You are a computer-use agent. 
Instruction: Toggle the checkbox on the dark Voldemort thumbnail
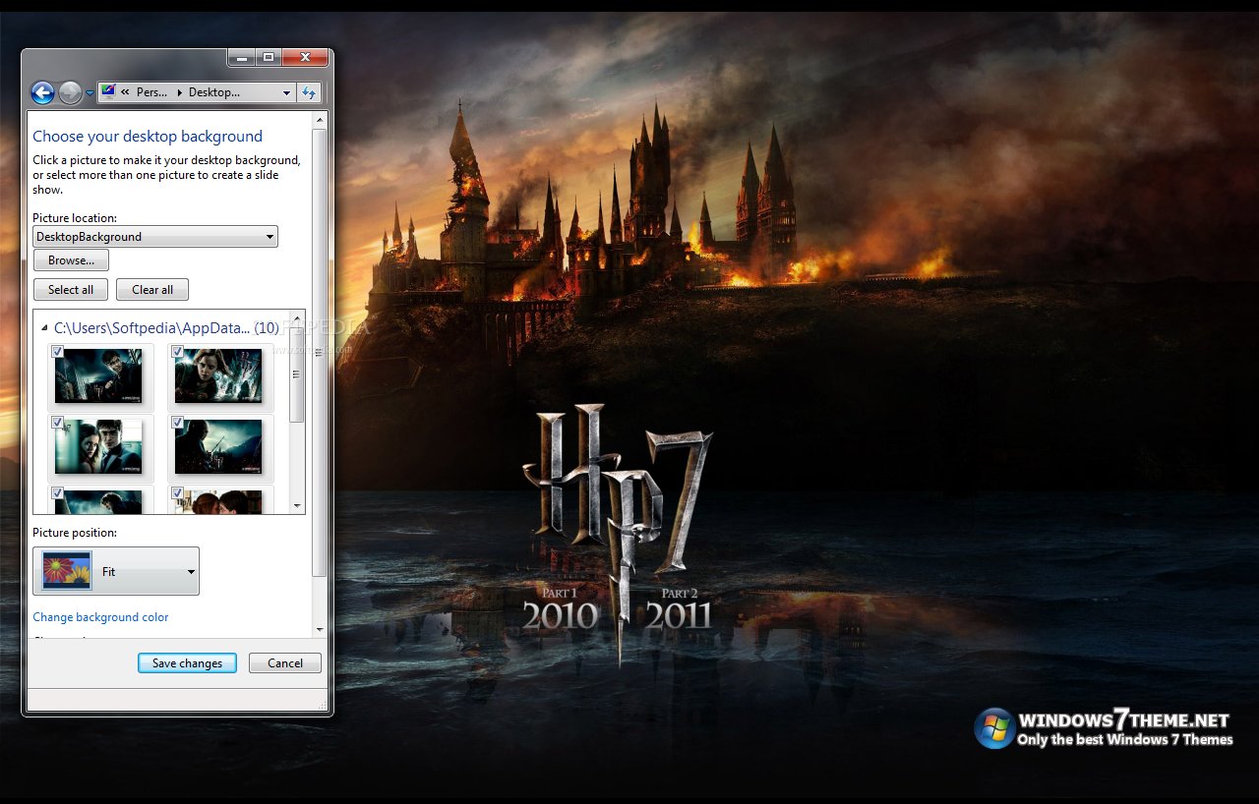click(x=178, y=423)
